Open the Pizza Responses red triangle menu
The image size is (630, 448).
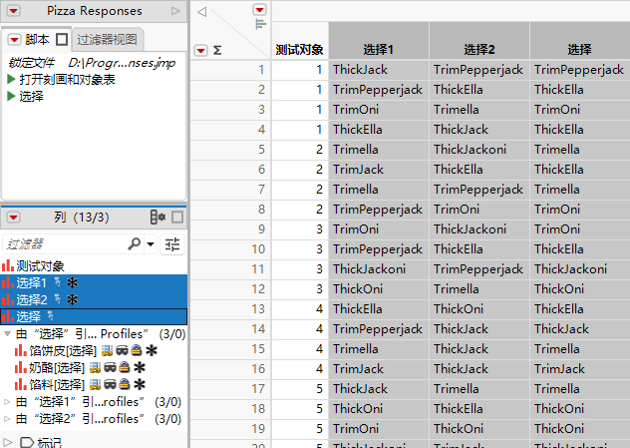point(13,11)
